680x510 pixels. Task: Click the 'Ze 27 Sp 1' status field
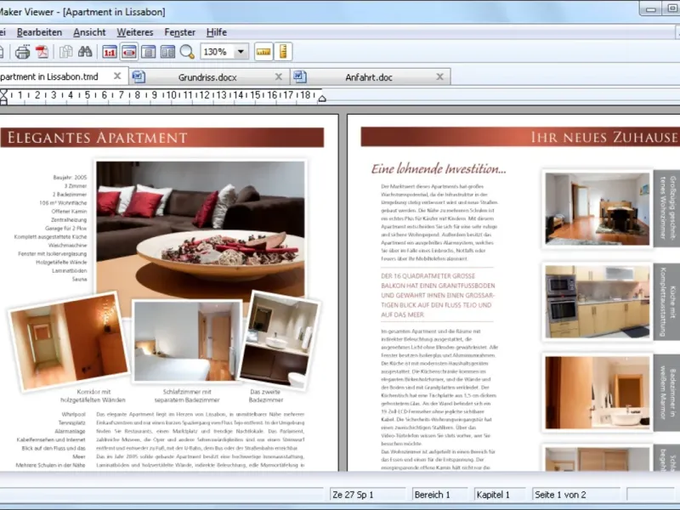(367, 495)
